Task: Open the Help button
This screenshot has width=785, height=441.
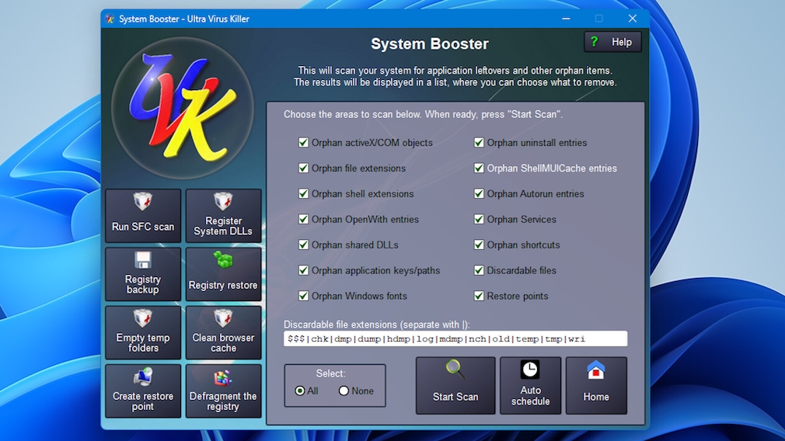Action: click(x=612, y=42)
